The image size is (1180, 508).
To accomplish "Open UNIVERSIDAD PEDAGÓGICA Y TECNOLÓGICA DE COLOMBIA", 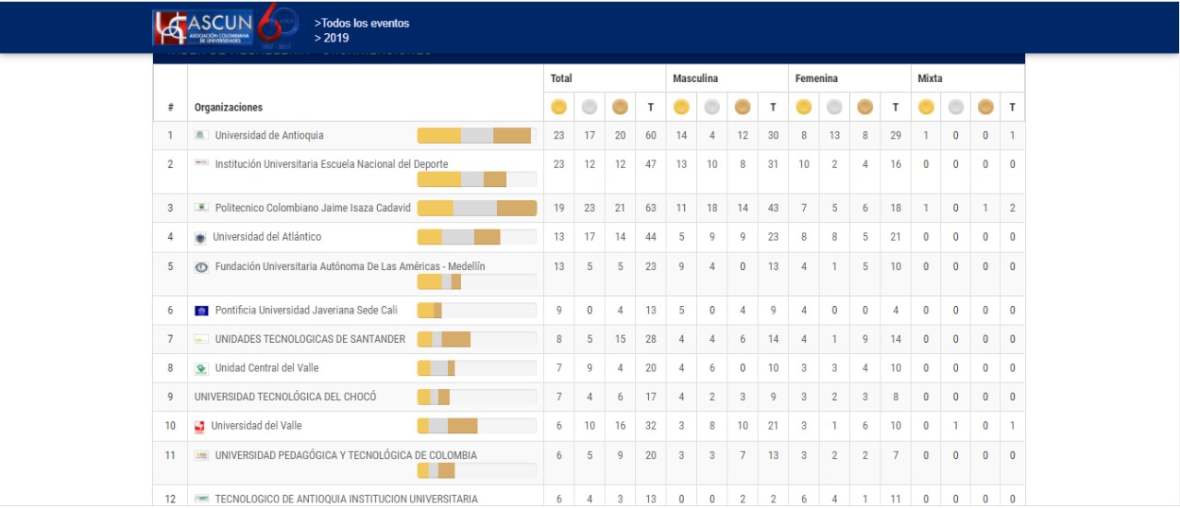I will point(346,455).
